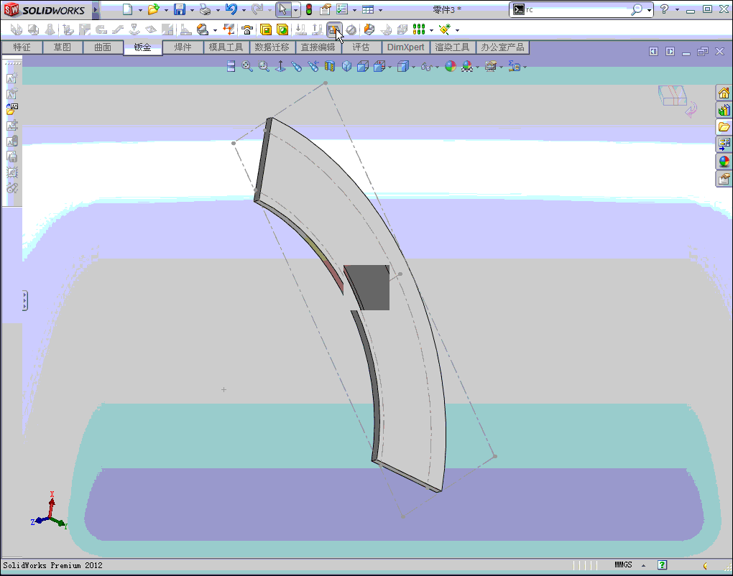The height and width of the screenshot is (576, 733).
Task: Click the table-style window icon in top toolbar
Action: coord(369,9)
